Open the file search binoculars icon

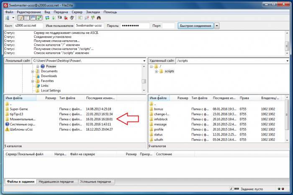tap(99, 18)
